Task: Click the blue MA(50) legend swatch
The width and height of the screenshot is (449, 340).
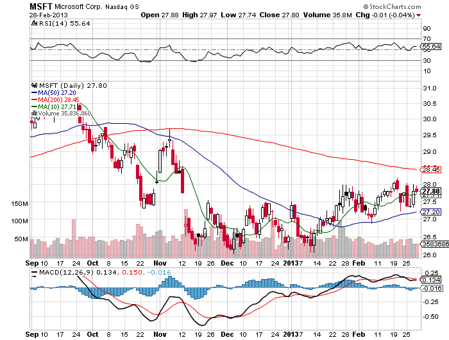Action: [34, 92]
